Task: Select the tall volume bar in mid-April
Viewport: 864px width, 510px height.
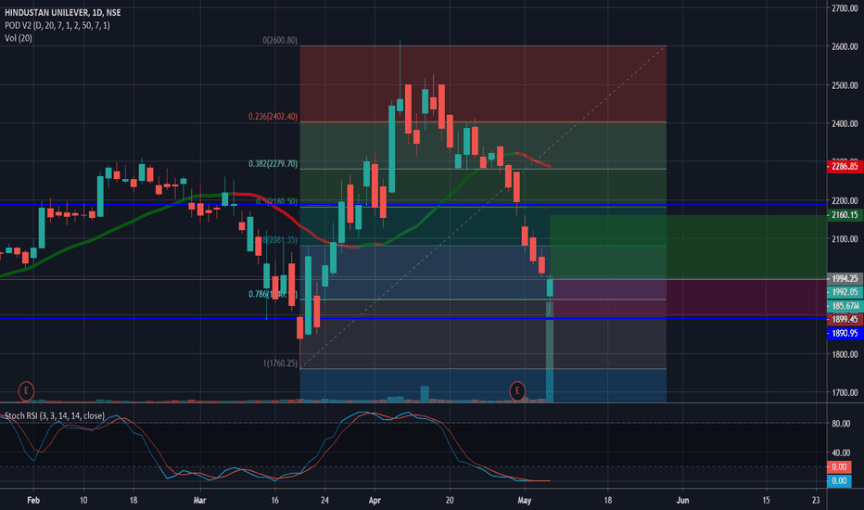Action: 425,394
